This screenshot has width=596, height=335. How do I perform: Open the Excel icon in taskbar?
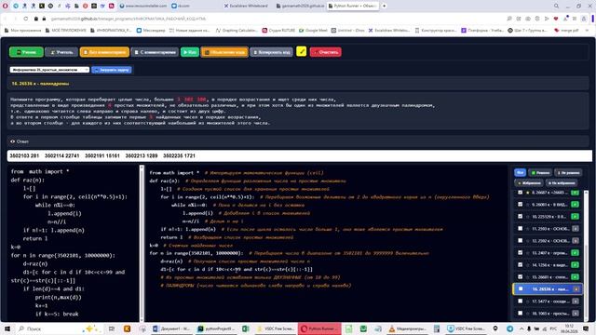246,328
